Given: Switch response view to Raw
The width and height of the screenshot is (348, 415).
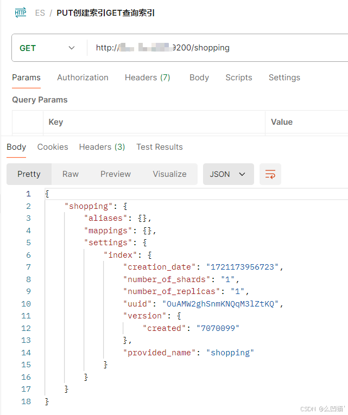Looking at the screenshot, I should pos(71,174).
